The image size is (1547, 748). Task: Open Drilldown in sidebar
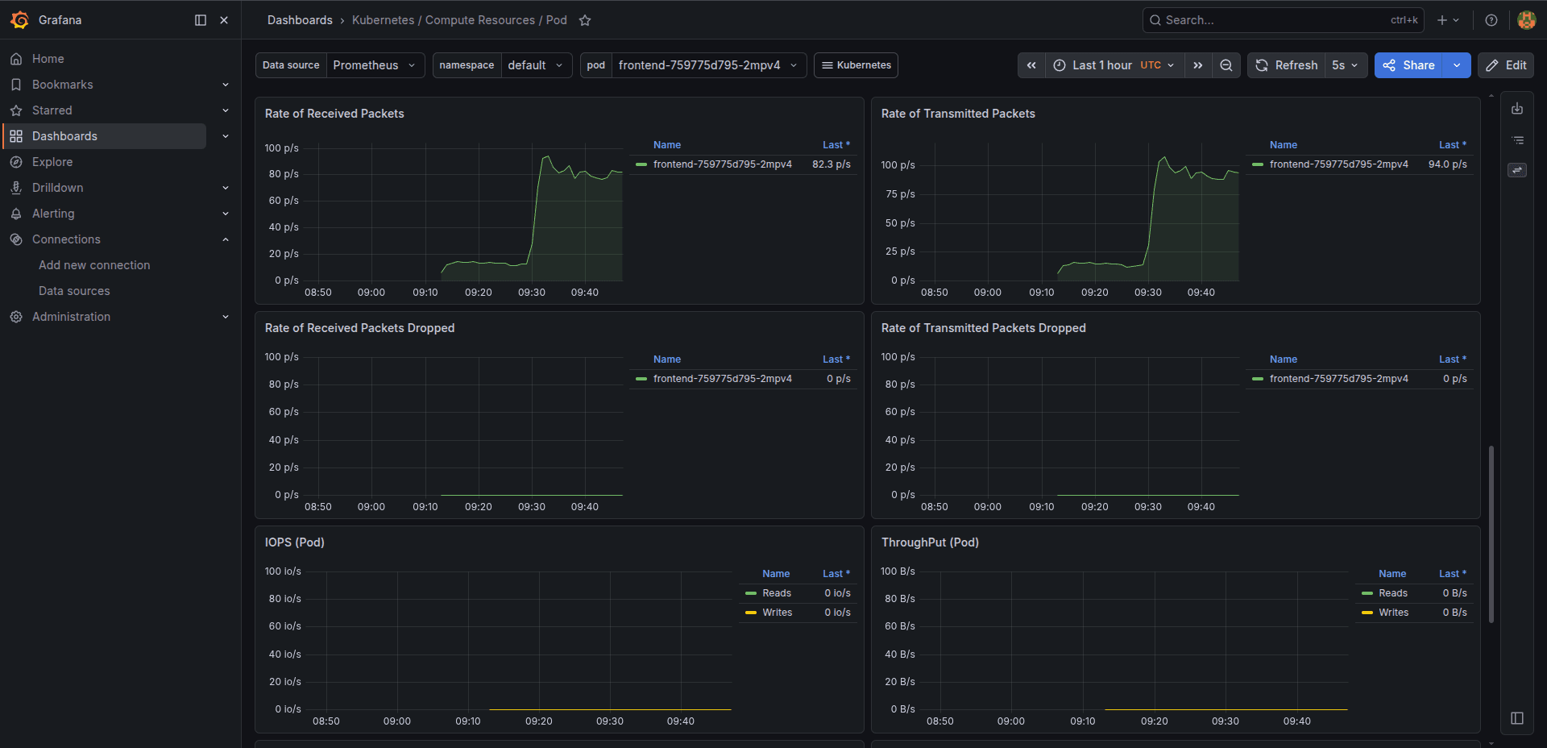(x=58, y=188)
